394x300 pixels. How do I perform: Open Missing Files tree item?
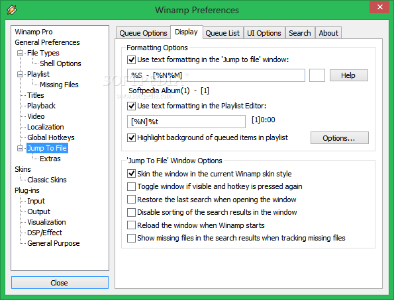[x=60, y=85]
